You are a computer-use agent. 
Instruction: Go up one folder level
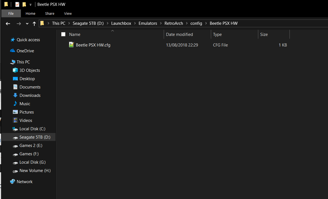pos(34,24)
